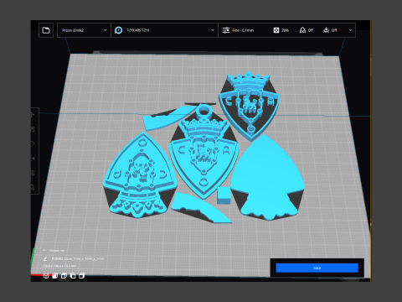This screenshot has width=402, height=302.
Task: Expand print settings with the chevron arrow
Action: point(350,30)
